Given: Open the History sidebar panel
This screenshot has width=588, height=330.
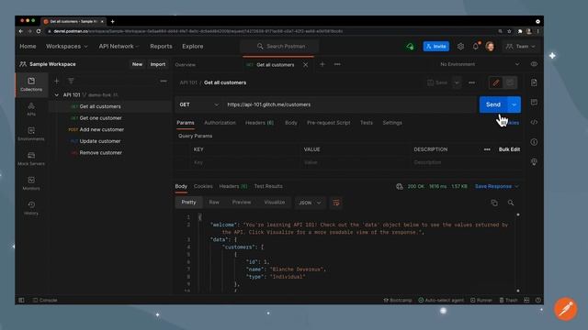Looking at the screenshot, I should tap(31, 208).
